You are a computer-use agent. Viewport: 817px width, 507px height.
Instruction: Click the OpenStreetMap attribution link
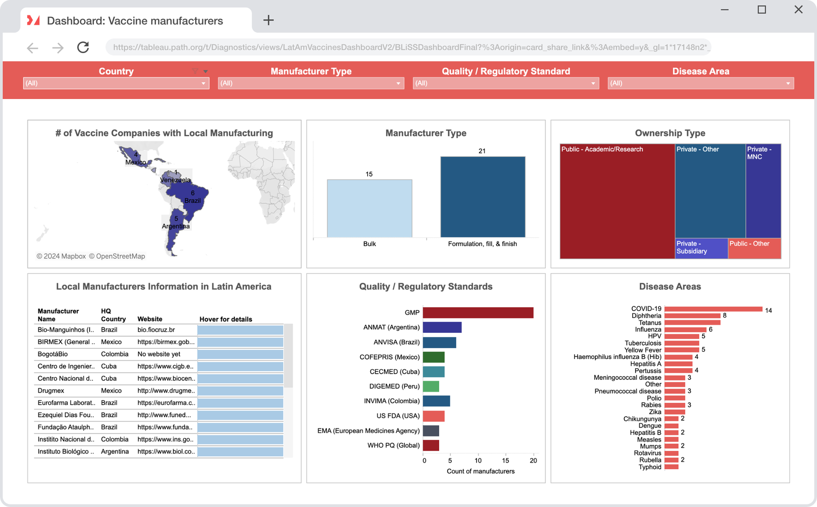pos(118,256)
